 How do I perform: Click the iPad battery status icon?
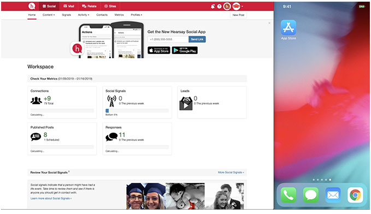click(x=362, y=7)
